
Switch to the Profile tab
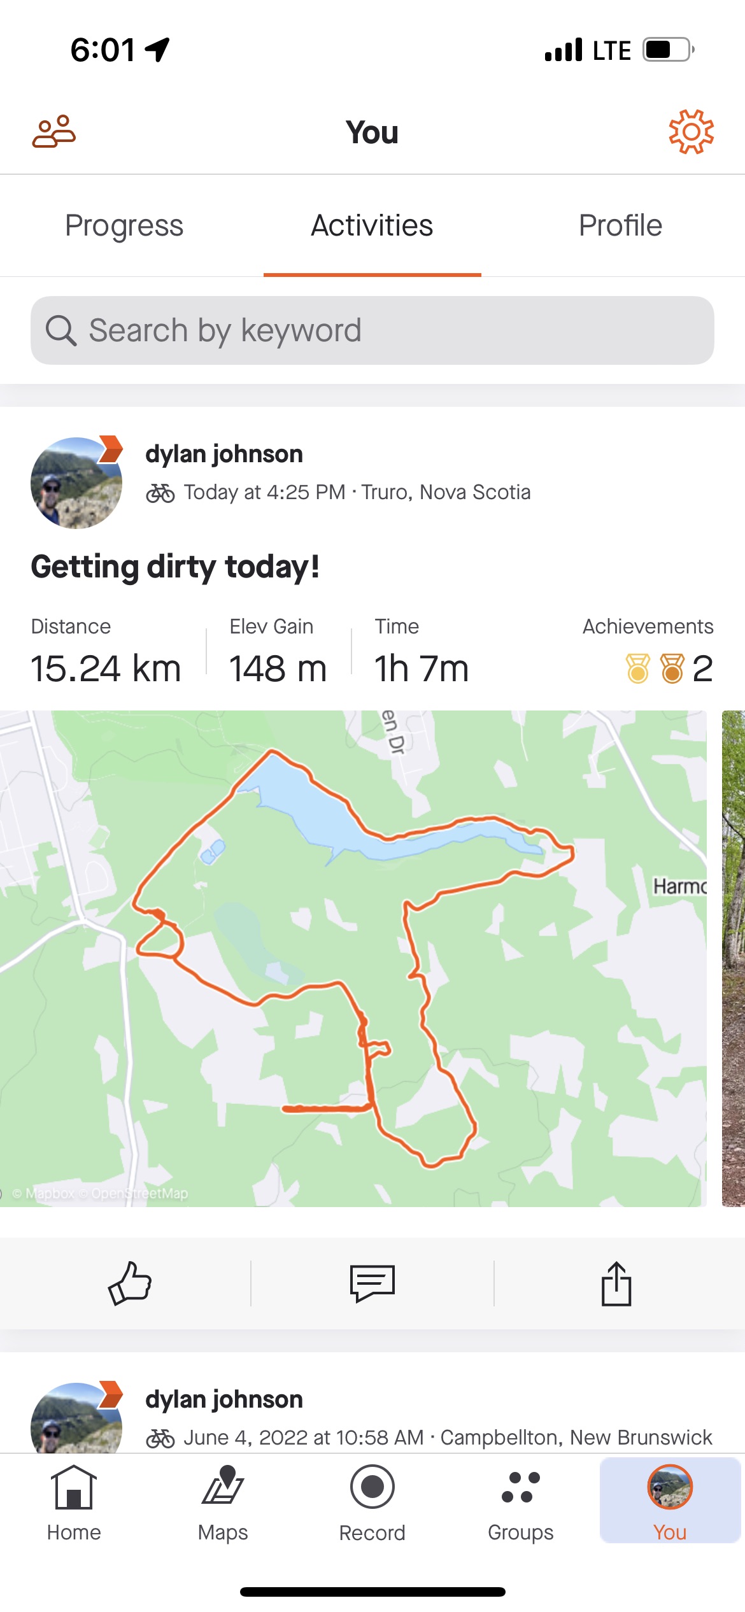click(x=621, y=225)
